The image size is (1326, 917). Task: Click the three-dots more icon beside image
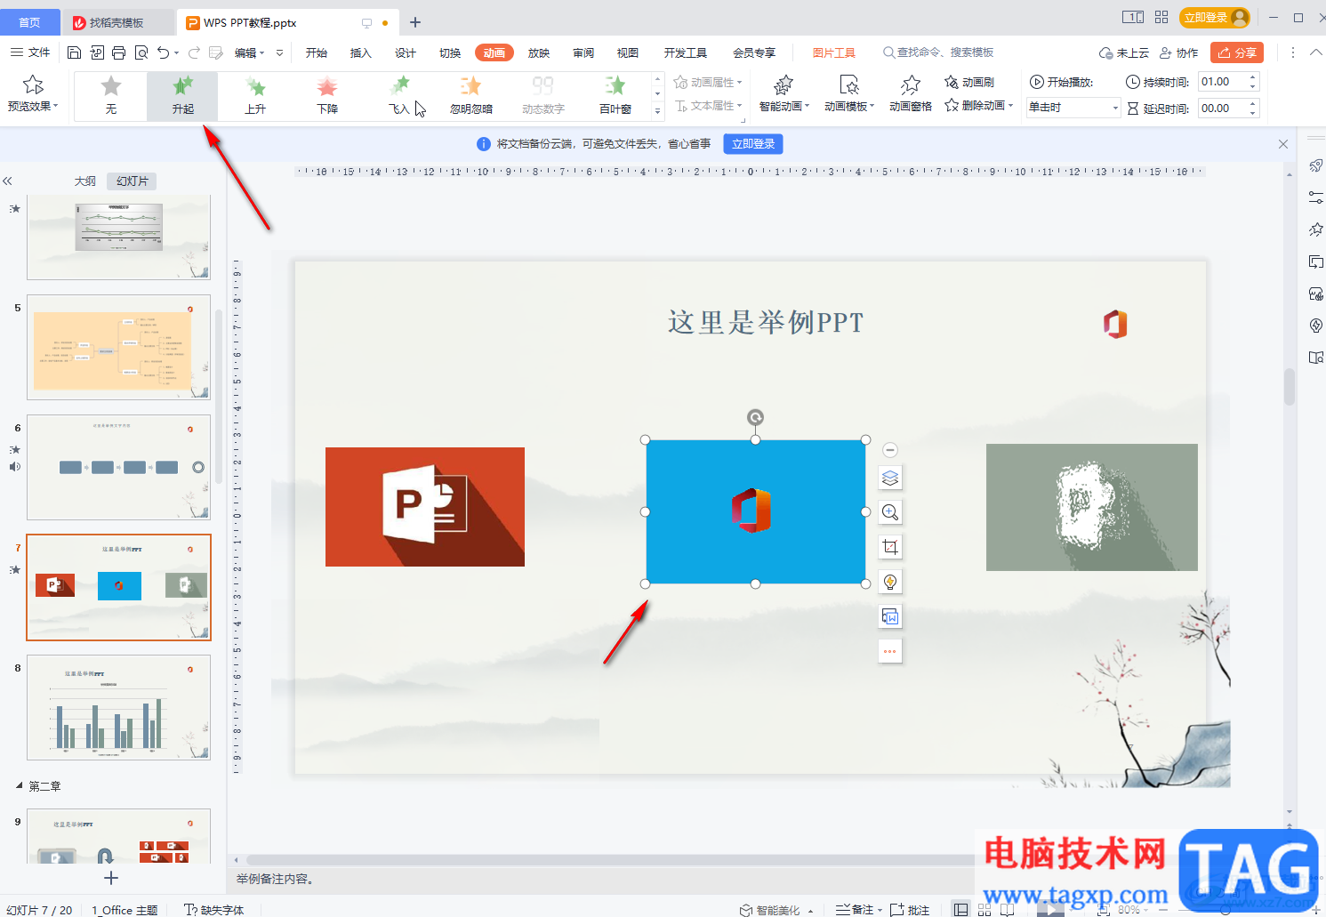tap(890, 651)
